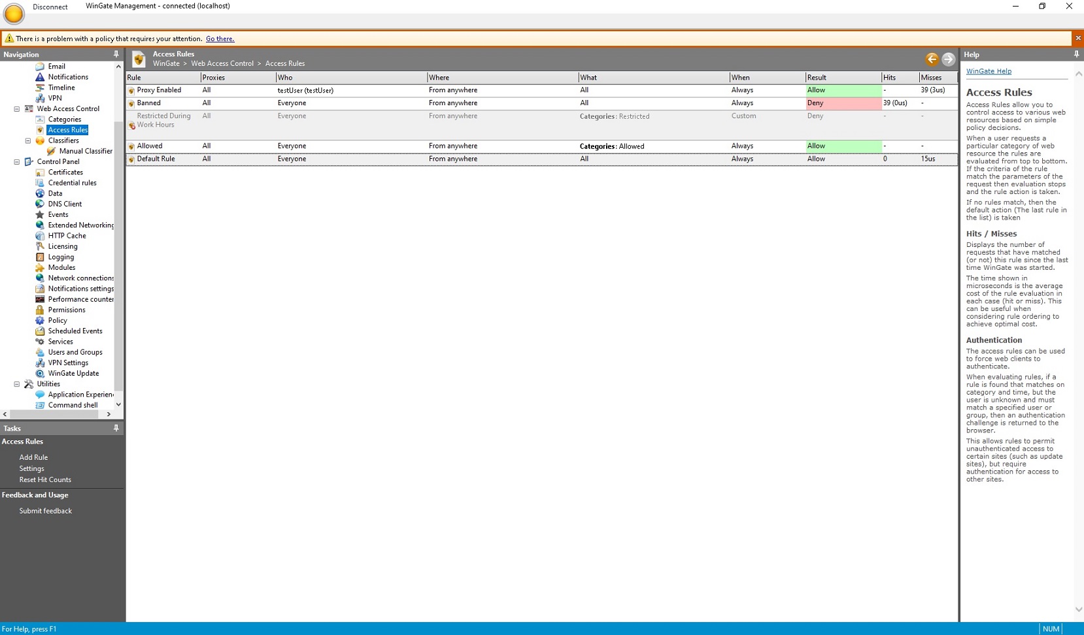1084x635 pixels.
Task: Sort by the Hits column header
Action: tap(900, 77)
